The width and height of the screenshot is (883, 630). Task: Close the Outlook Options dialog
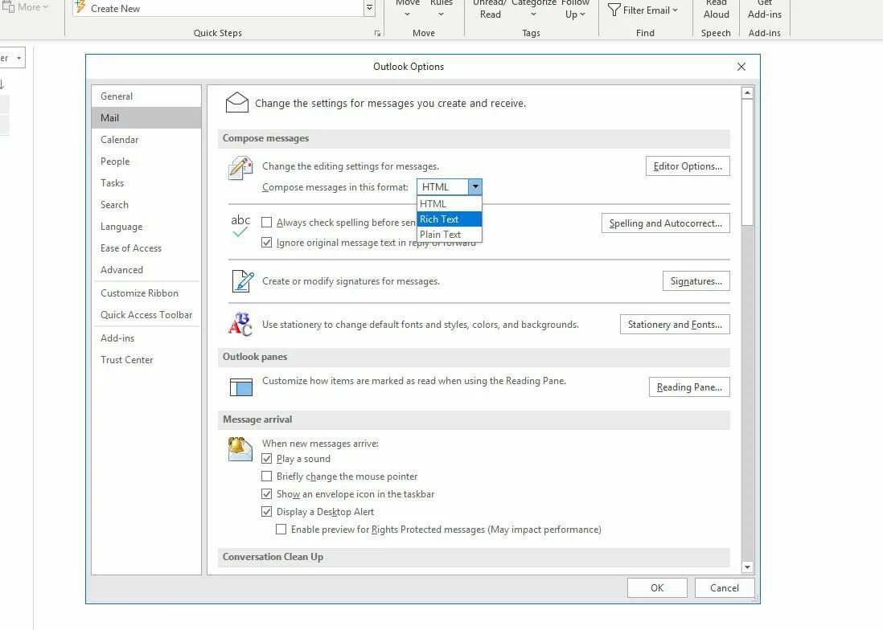click(x=741, y=67)
